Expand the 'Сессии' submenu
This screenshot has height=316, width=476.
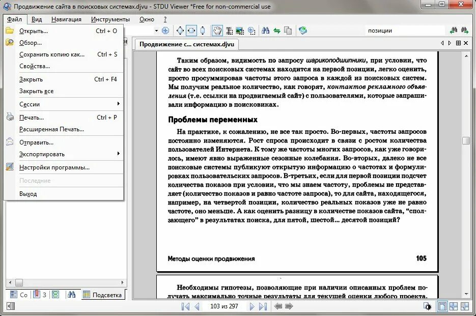click(64, 104)
